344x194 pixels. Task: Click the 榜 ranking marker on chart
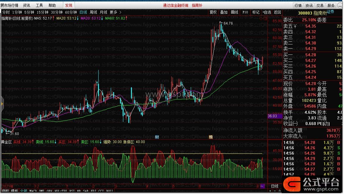[211, 137]
